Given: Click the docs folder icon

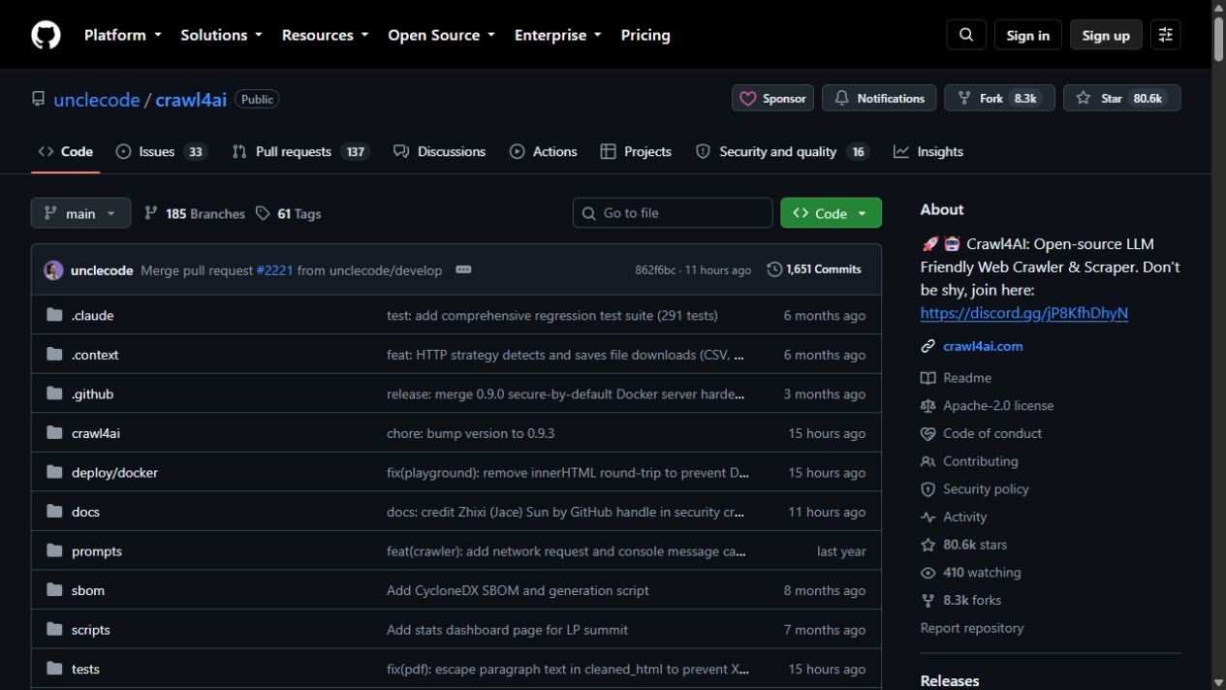Looking at the screenshot, I should coord(54,512).
